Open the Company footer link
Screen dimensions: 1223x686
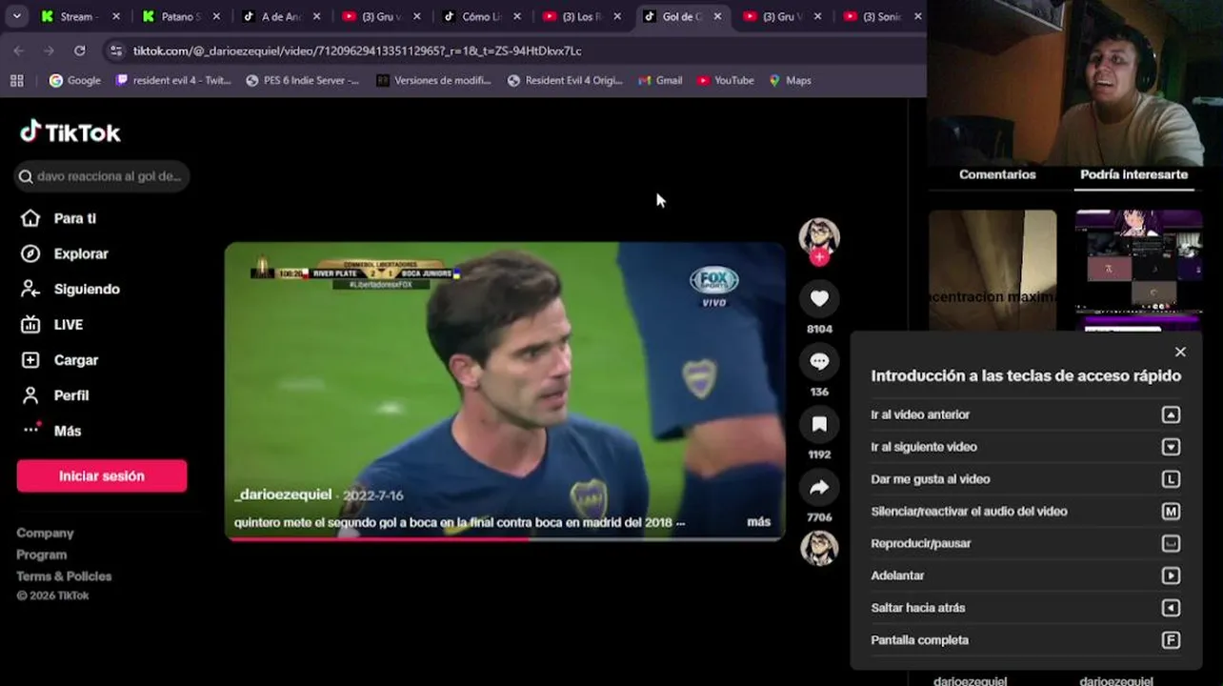point(45,533)
